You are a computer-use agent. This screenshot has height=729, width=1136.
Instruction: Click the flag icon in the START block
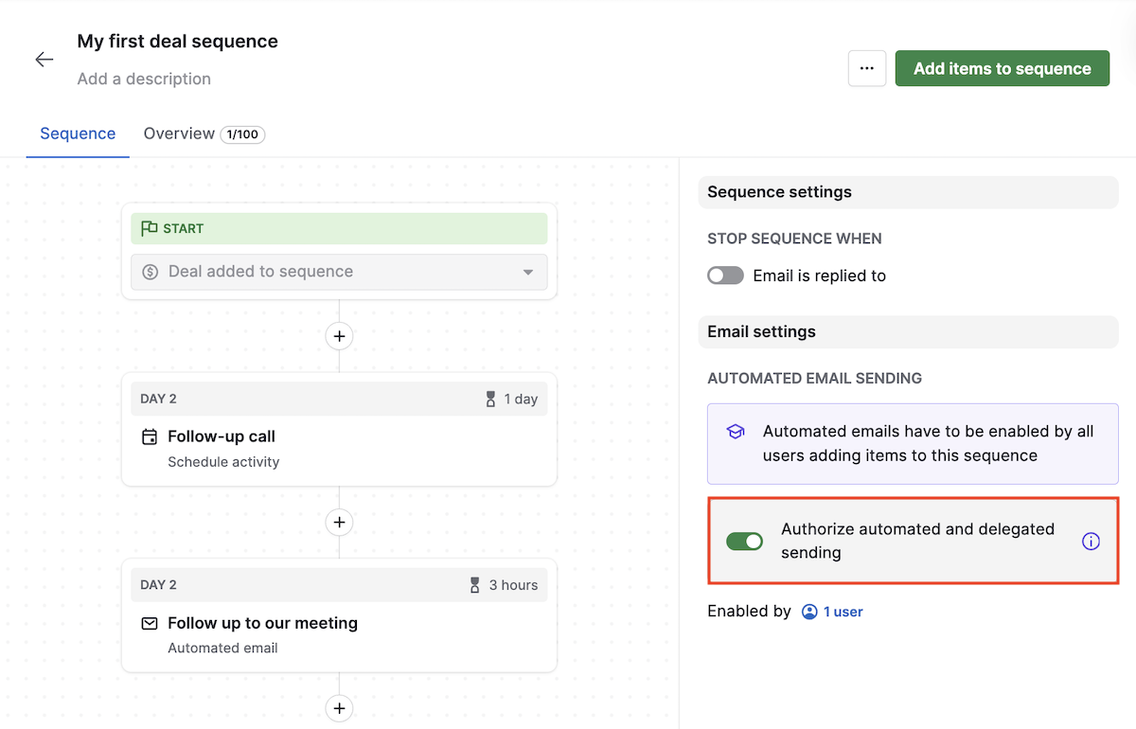(x=150, y=228)
